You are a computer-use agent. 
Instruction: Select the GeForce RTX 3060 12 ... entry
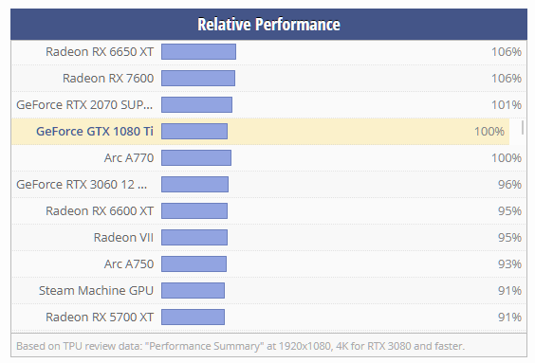click(82, 185)
